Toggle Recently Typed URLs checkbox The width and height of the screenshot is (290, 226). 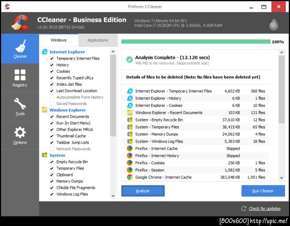(52, 78)
